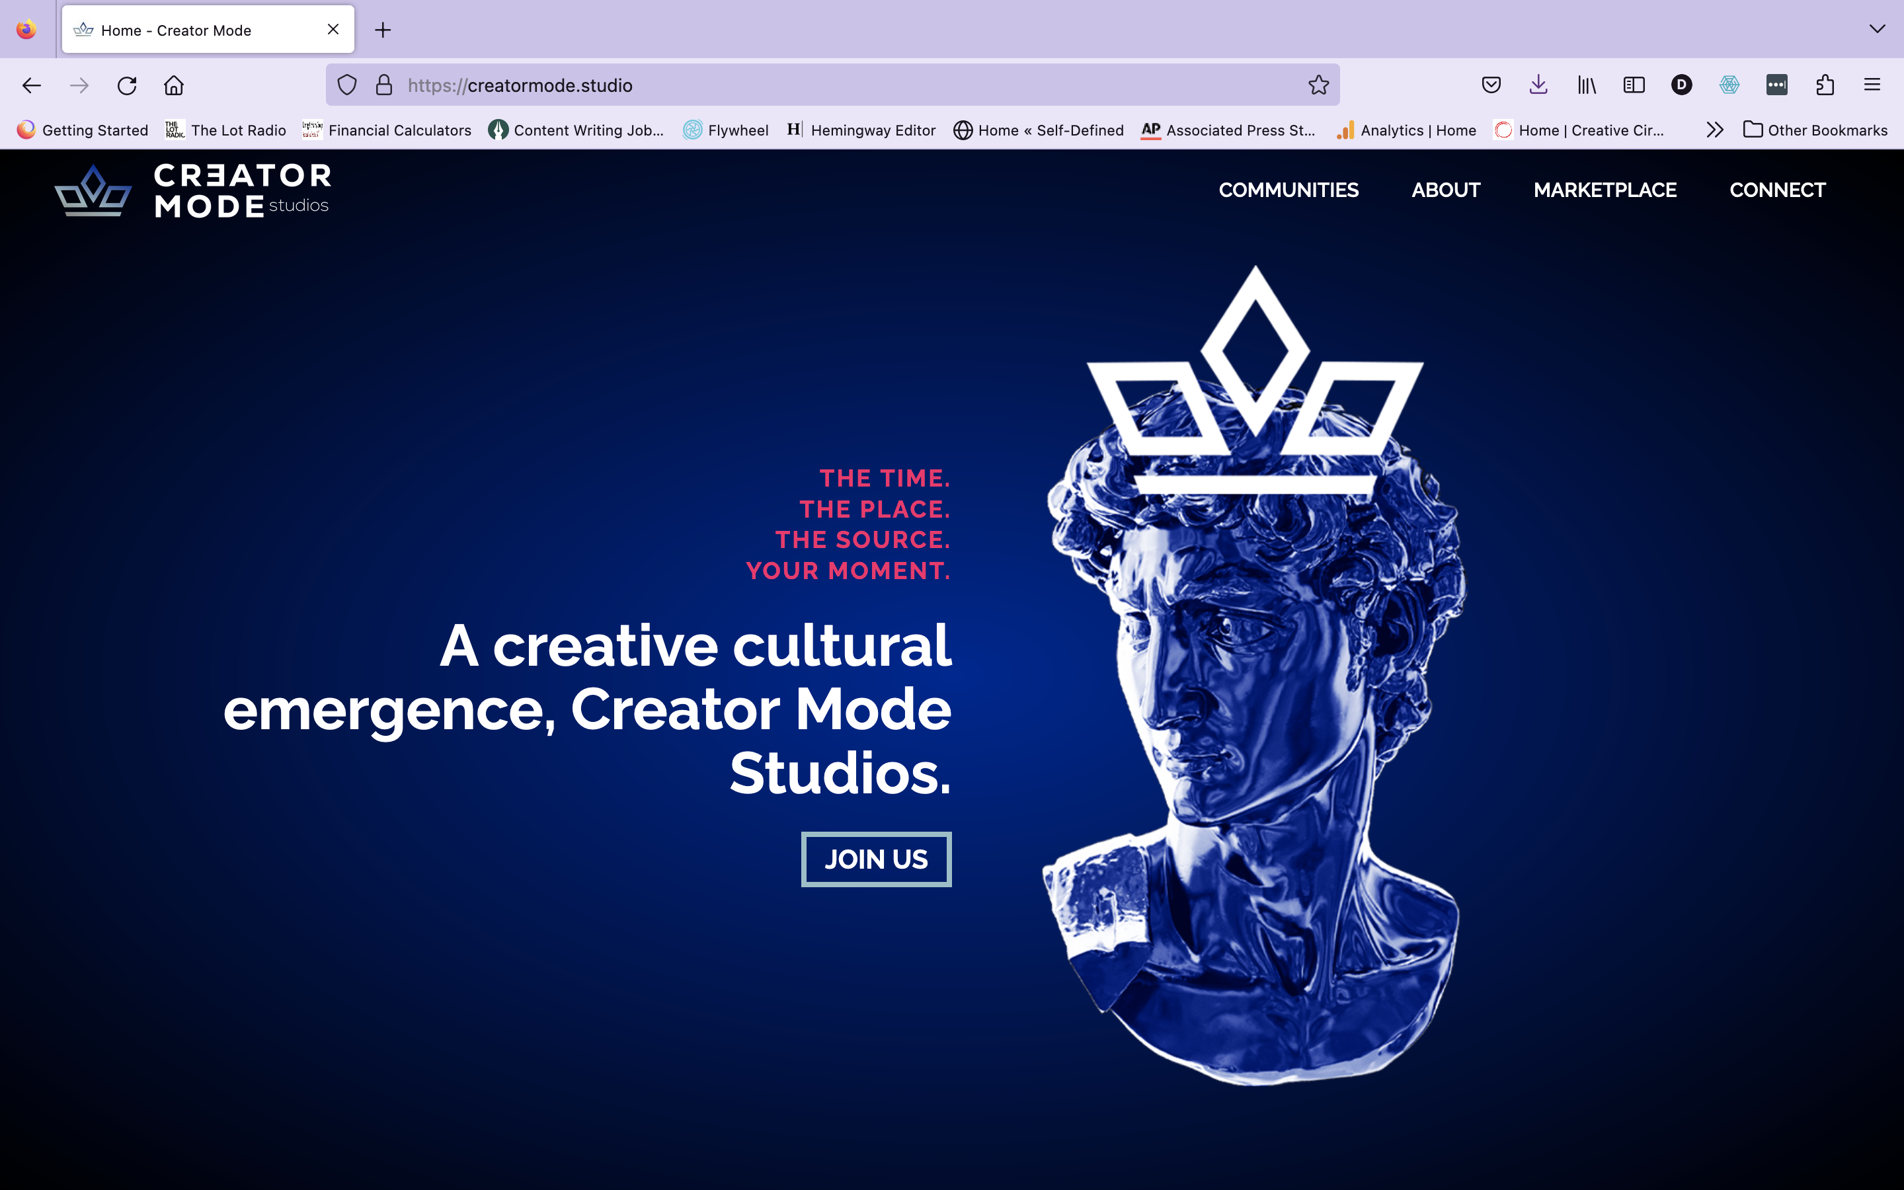Viewport: 1904px width, 1190px height.
Task: Open the Other Bookmarks folder
Action: (x=1815, y=130)
